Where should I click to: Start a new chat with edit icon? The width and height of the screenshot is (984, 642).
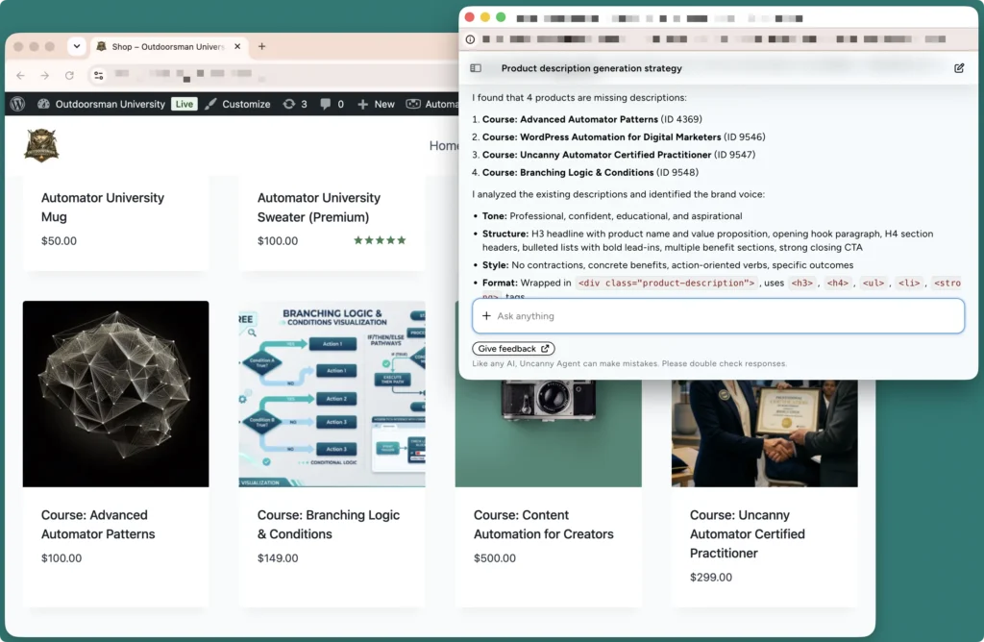pos(959,68)
